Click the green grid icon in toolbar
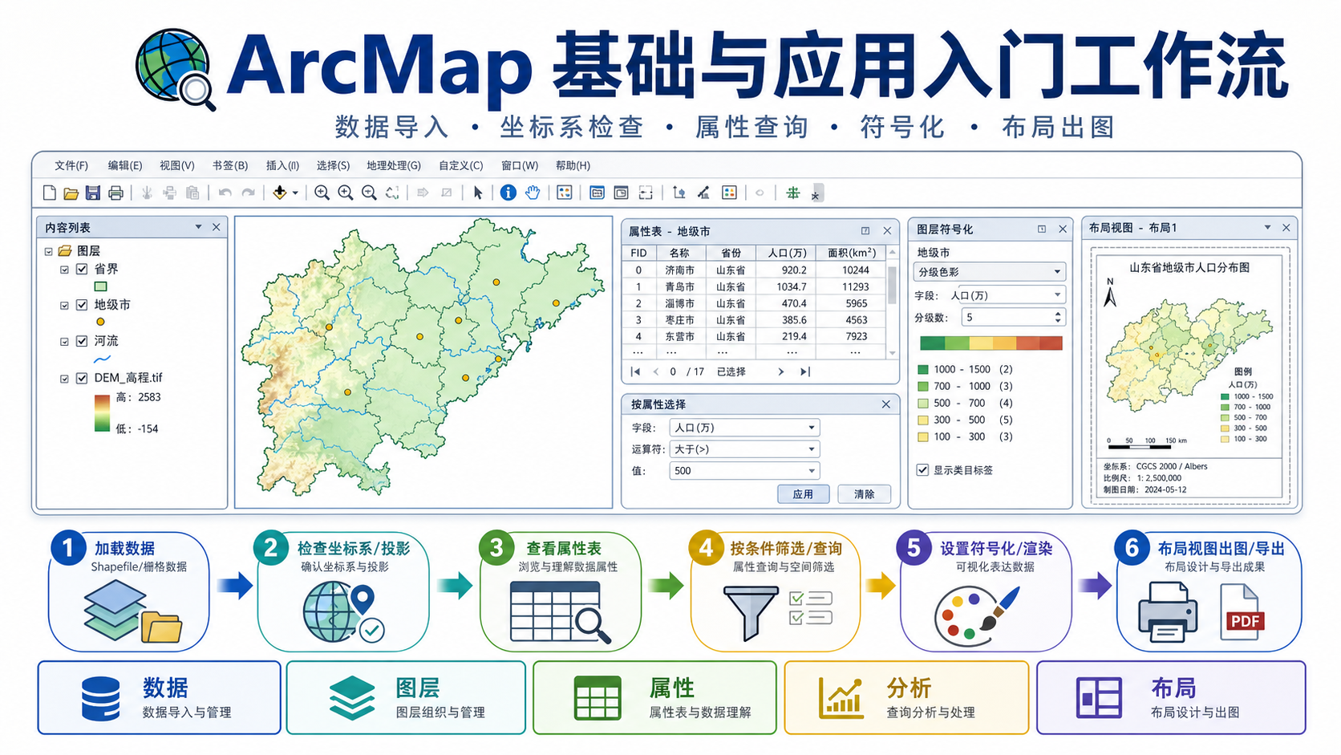Screen dimensions: 1341x755 793,193
